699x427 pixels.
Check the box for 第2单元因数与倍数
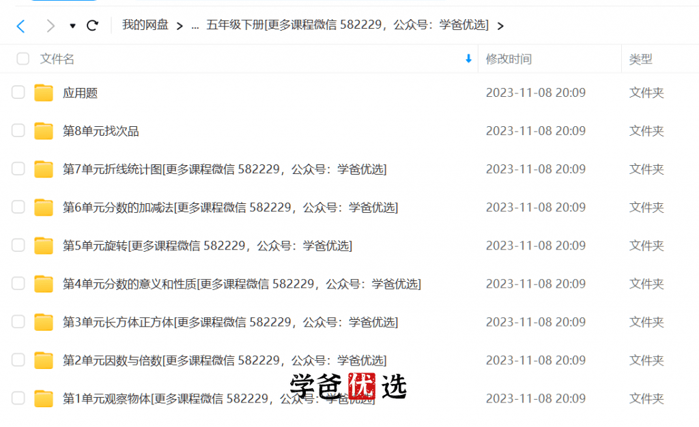18,359
